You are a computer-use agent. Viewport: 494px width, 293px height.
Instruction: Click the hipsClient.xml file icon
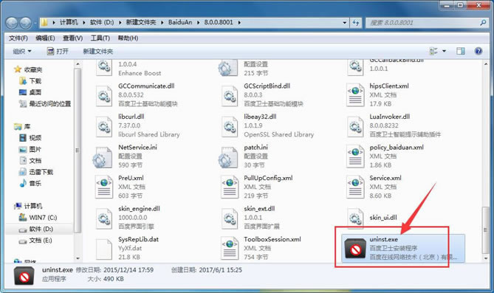click(355, 94)
